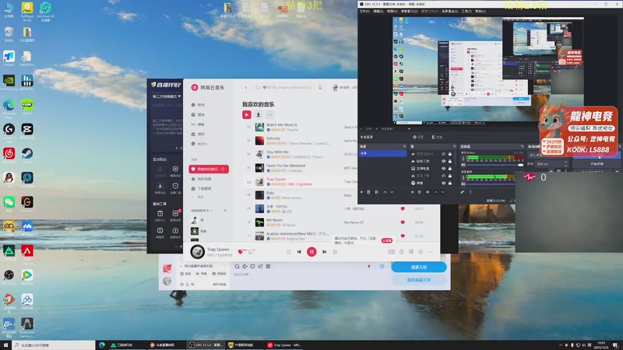Open source 属性 button in OBS toolbar

click(417, 137)
